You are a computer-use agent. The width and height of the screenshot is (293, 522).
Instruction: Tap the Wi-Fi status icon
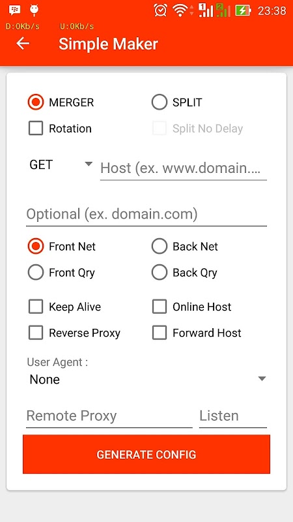click(180, 10)
